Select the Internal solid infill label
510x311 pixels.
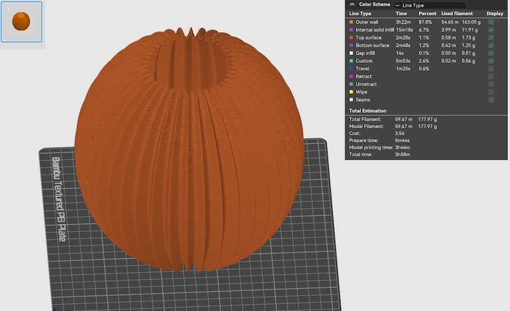coord(374,30)
